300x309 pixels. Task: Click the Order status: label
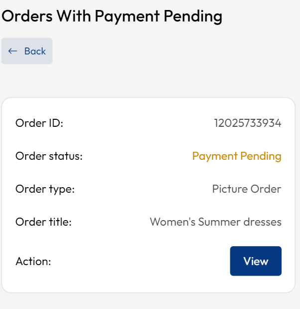(49, 156)
